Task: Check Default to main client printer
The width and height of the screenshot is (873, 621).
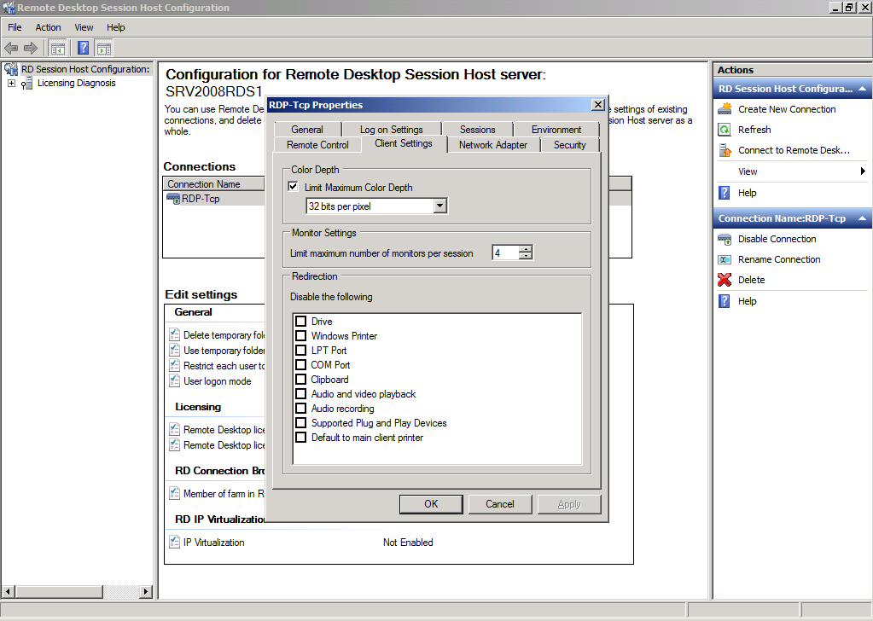Action: [301, 437]
